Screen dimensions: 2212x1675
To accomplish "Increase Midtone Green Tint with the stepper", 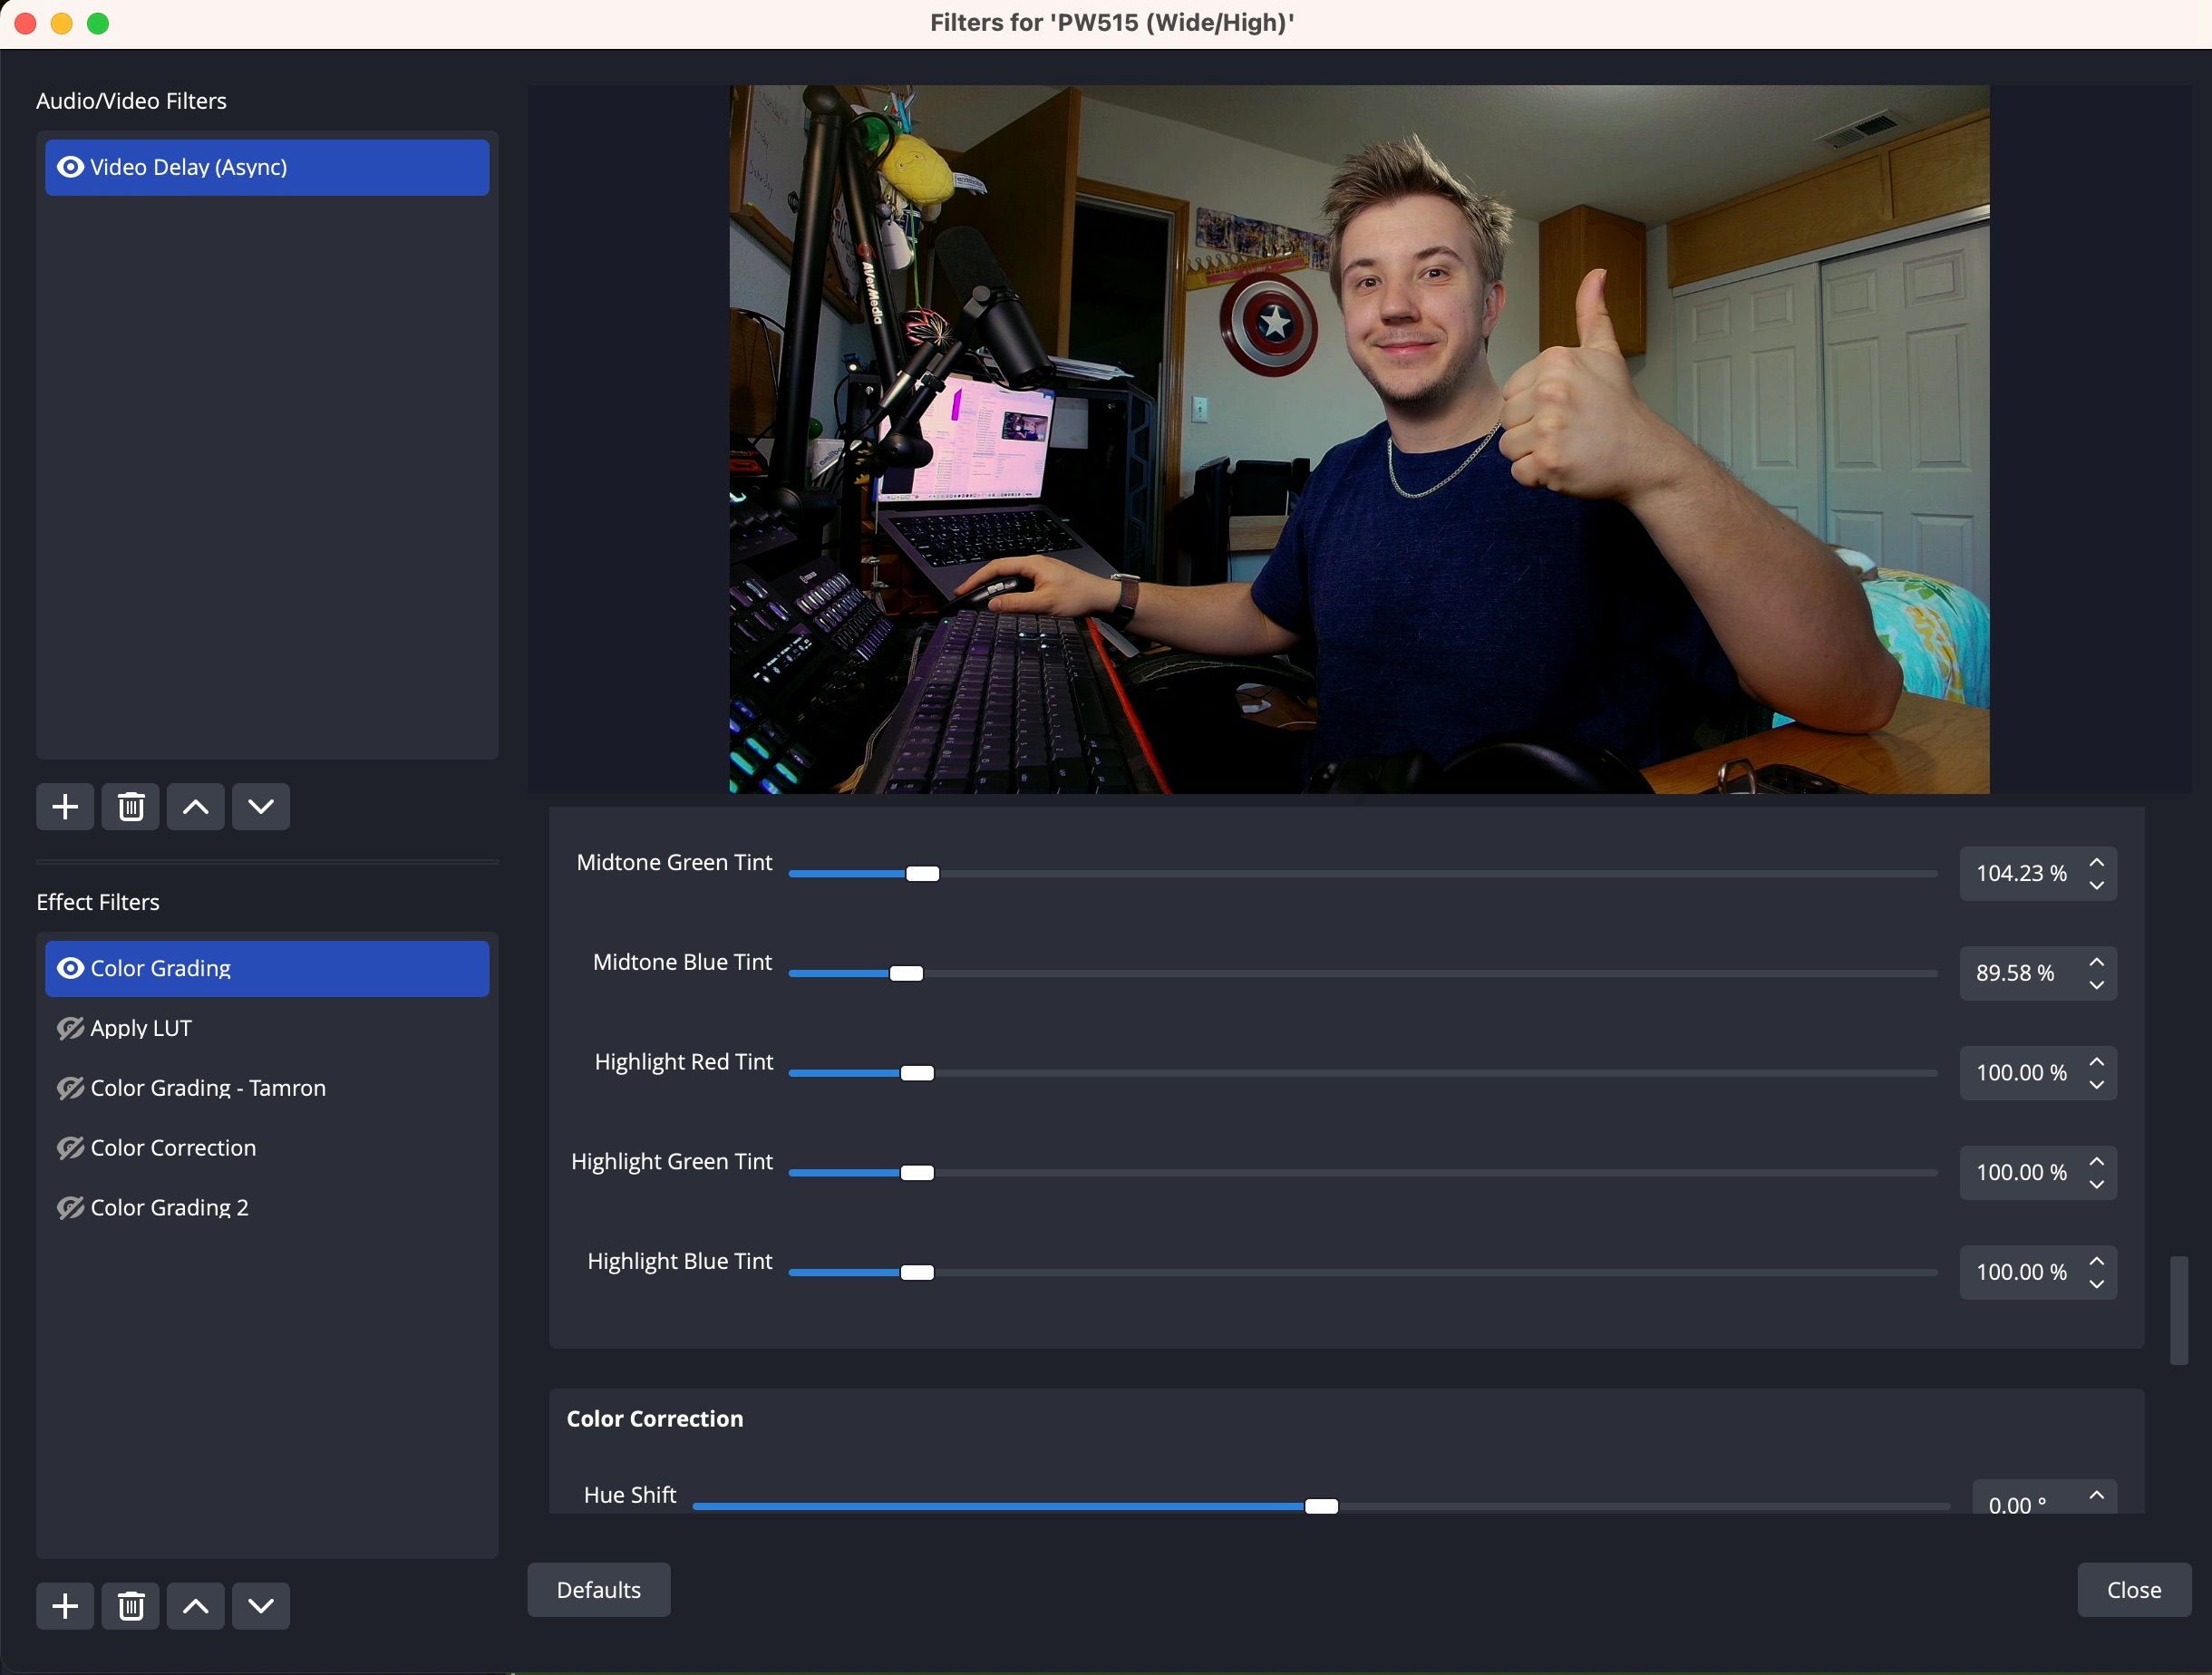I will (x=2096, y=862).
